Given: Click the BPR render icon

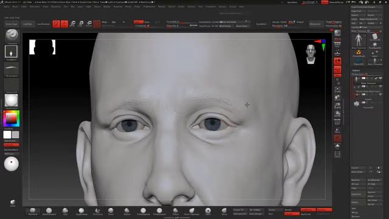Looking at the screenshot, I should click(x=337, y=33).
